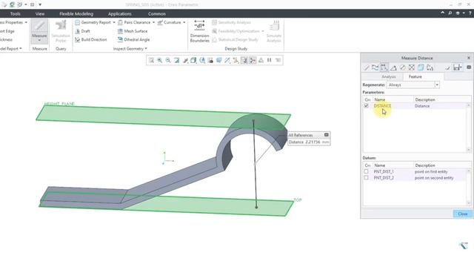Select the Summary measure type icon
Viewport: 474px width, 267px height.
(366, 67)
